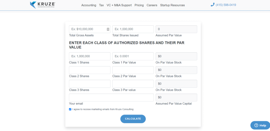Screen dimensions: 270x131
Task: Click the phone handset icon
Action: pos(212,5)
